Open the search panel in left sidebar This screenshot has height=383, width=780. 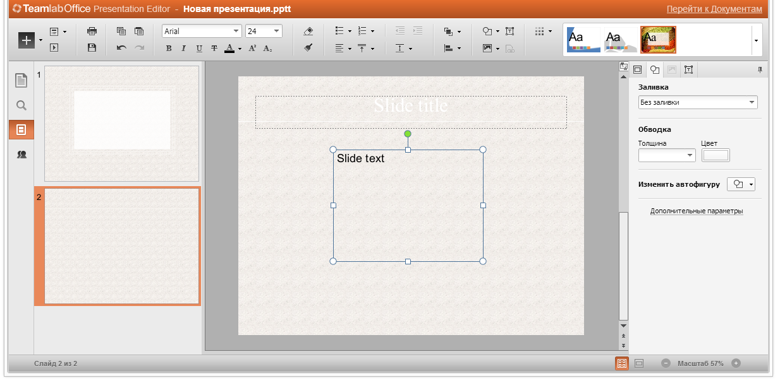21,105
